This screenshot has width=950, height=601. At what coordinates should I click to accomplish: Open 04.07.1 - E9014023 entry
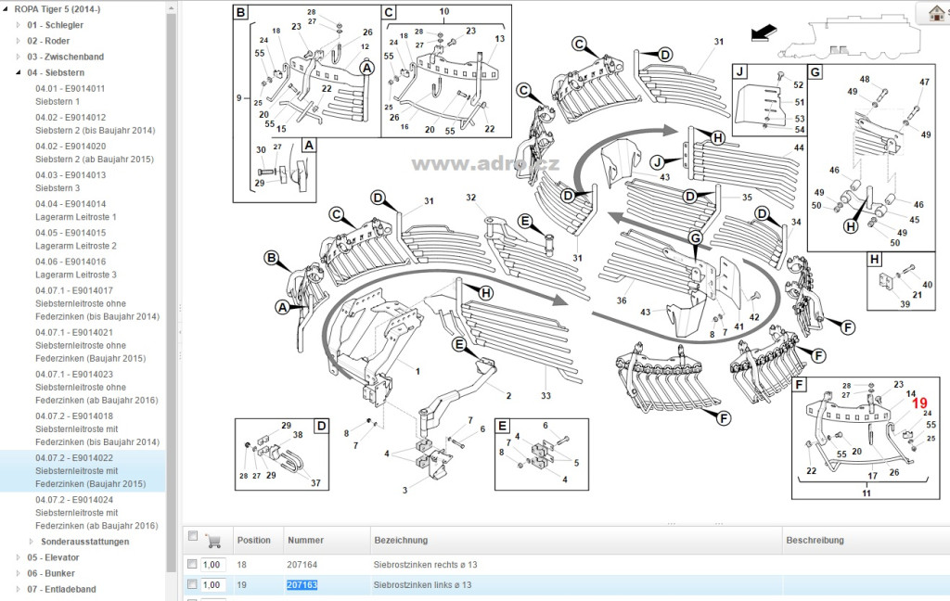pos(96,387)
